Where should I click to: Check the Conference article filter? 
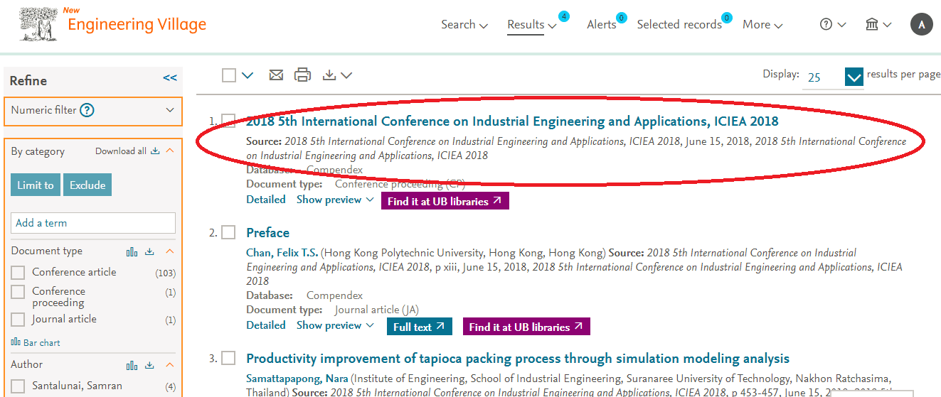[18, 273]
